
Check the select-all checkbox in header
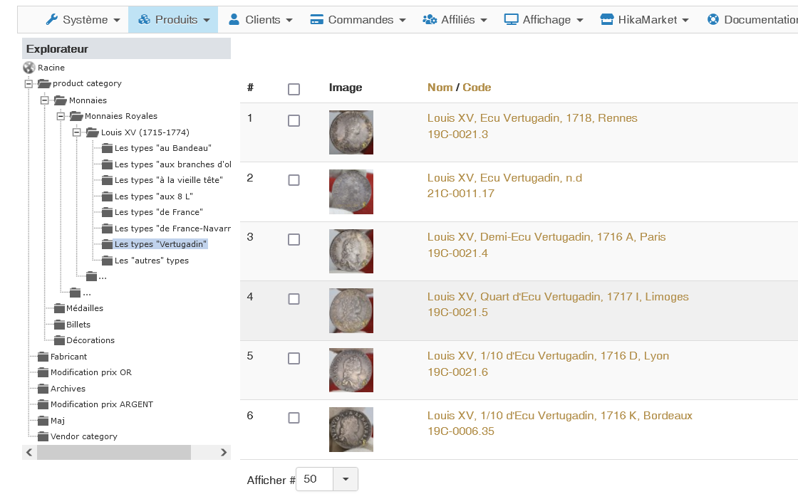pyautogui.click(x=294, y=89)
